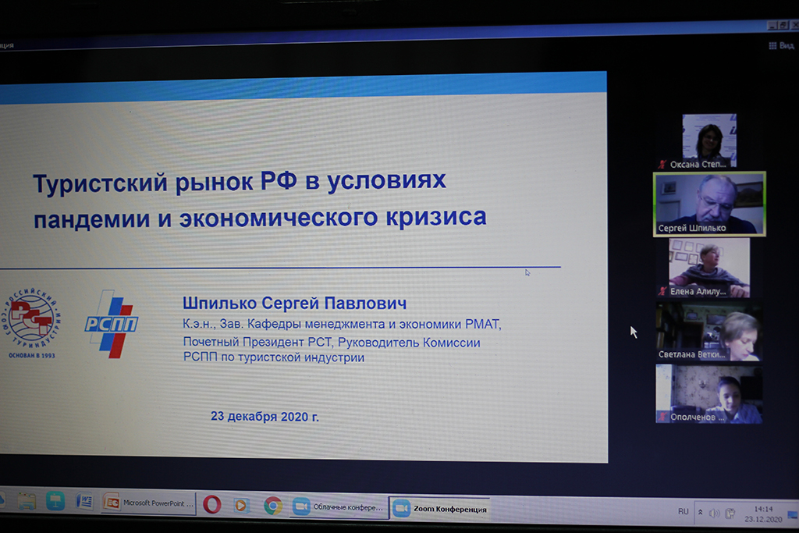Screen dimensions: 799x533
Task: Click muted mic icon on Елена Алилу... tile
Action: [x=663, y=291]
